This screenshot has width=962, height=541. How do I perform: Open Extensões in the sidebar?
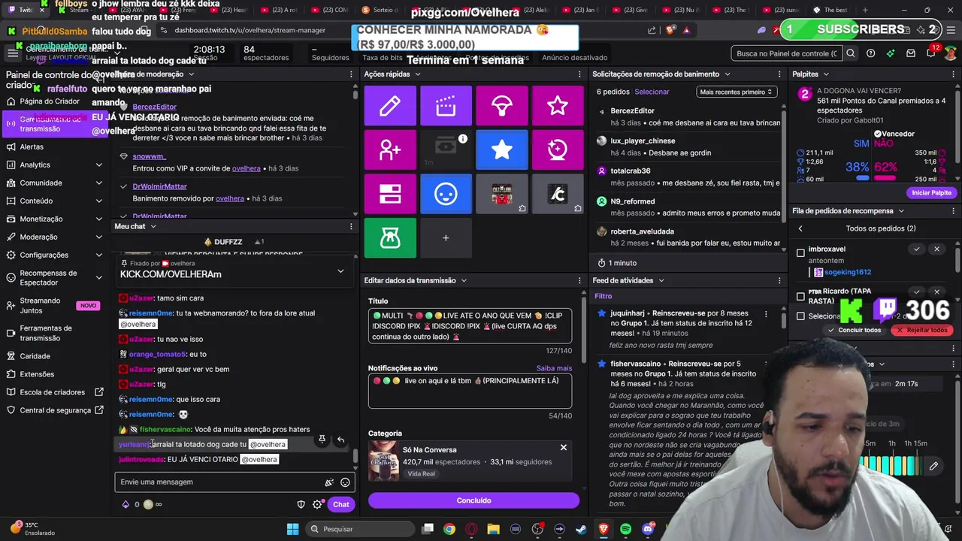(37, 374)
